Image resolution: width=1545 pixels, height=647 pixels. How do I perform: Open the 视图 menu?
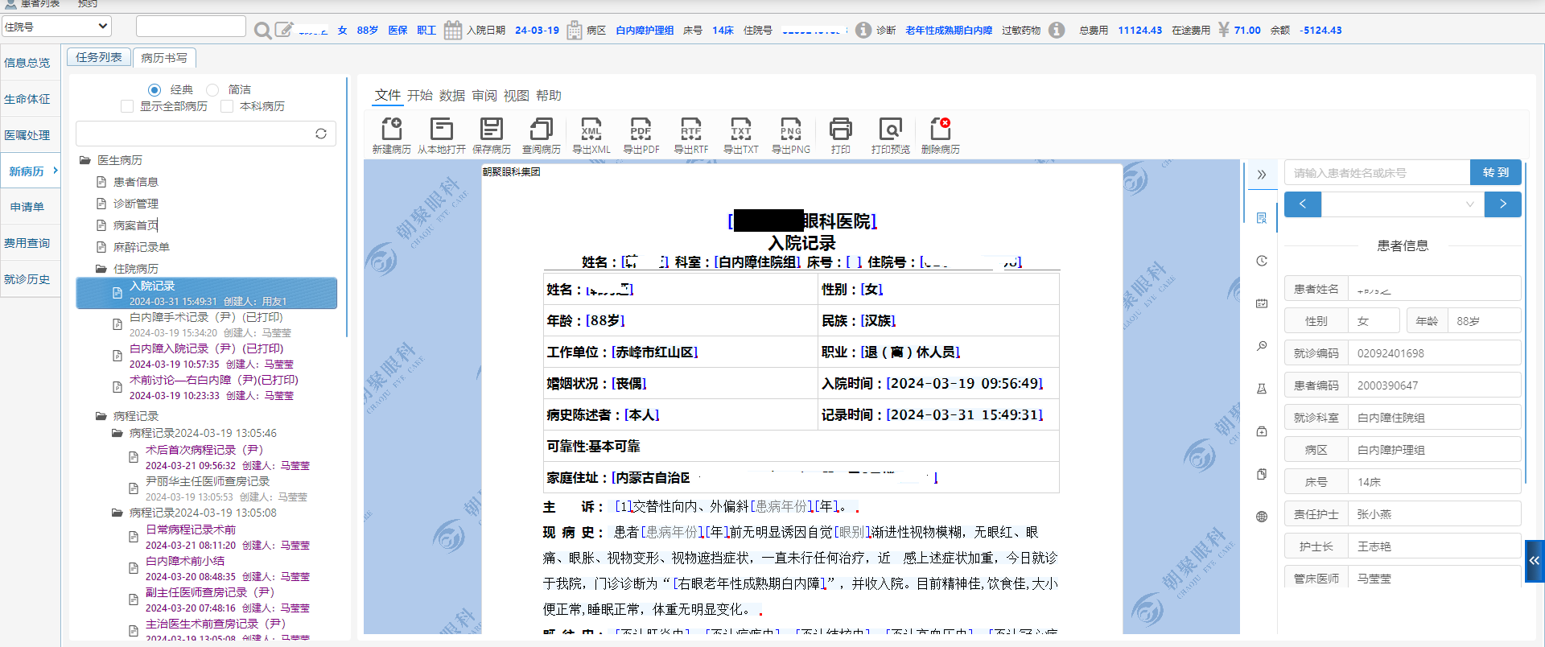click(x=517, y=95)
